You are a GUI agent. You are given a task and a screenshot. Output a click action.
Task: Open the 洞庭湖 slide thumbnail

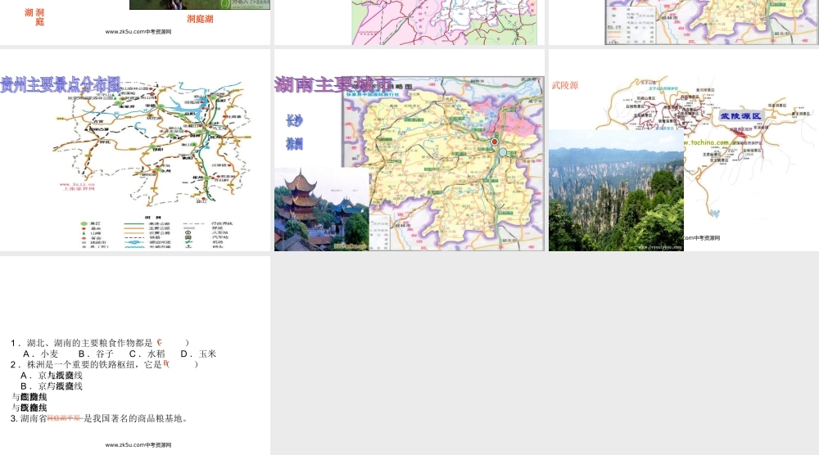click(x=135, y=22)
